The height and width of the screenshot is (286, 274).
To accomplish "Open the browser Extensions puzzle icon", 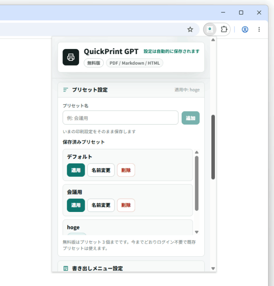I will 224,29.
